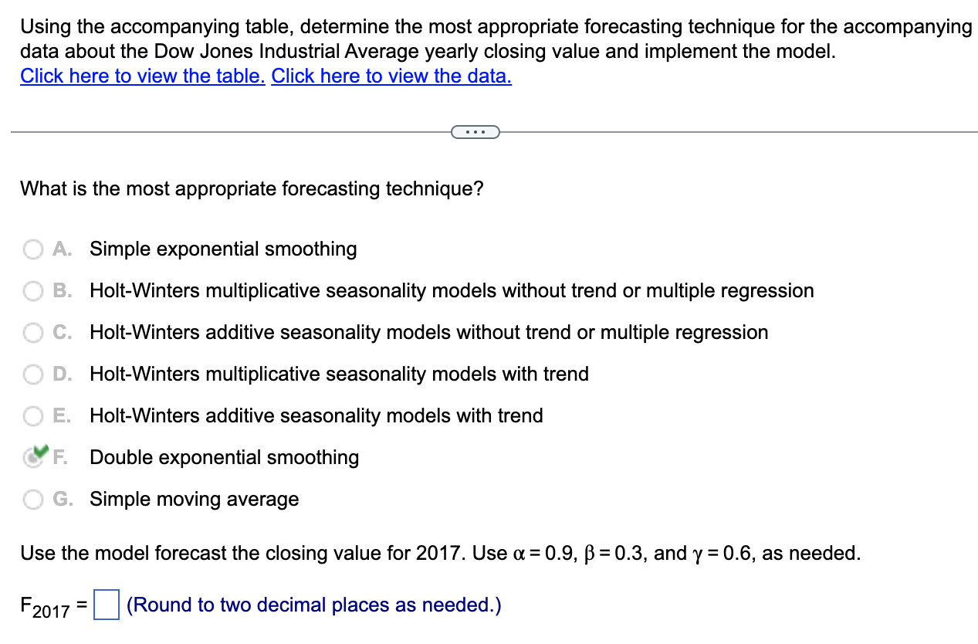
Task: Select the filled radio button for Double exponential smoothing
Action: click(33, 457)
